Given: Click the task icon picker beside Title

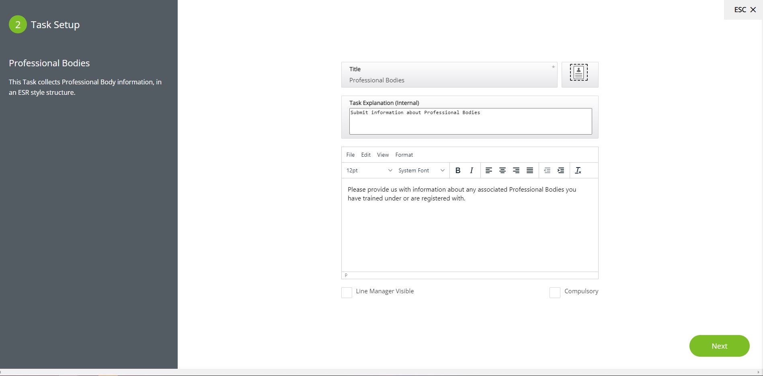Looking at the screenshot, I should (x=579, y=73).
